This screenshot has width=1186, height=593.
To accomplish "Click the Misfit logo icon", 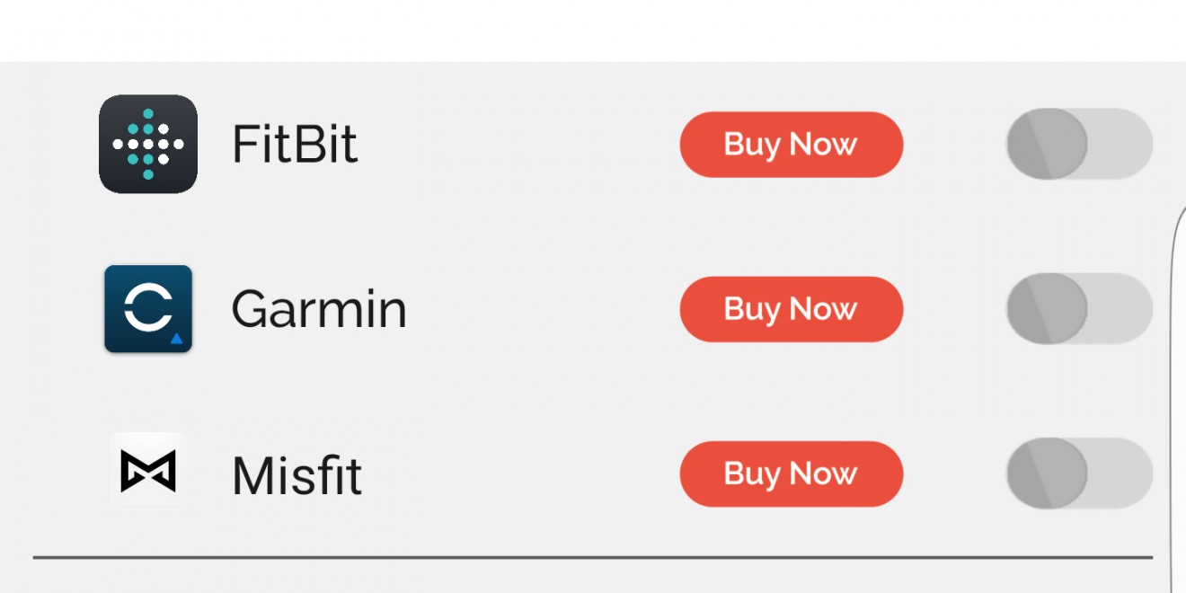I will click(x=148, y=472).
